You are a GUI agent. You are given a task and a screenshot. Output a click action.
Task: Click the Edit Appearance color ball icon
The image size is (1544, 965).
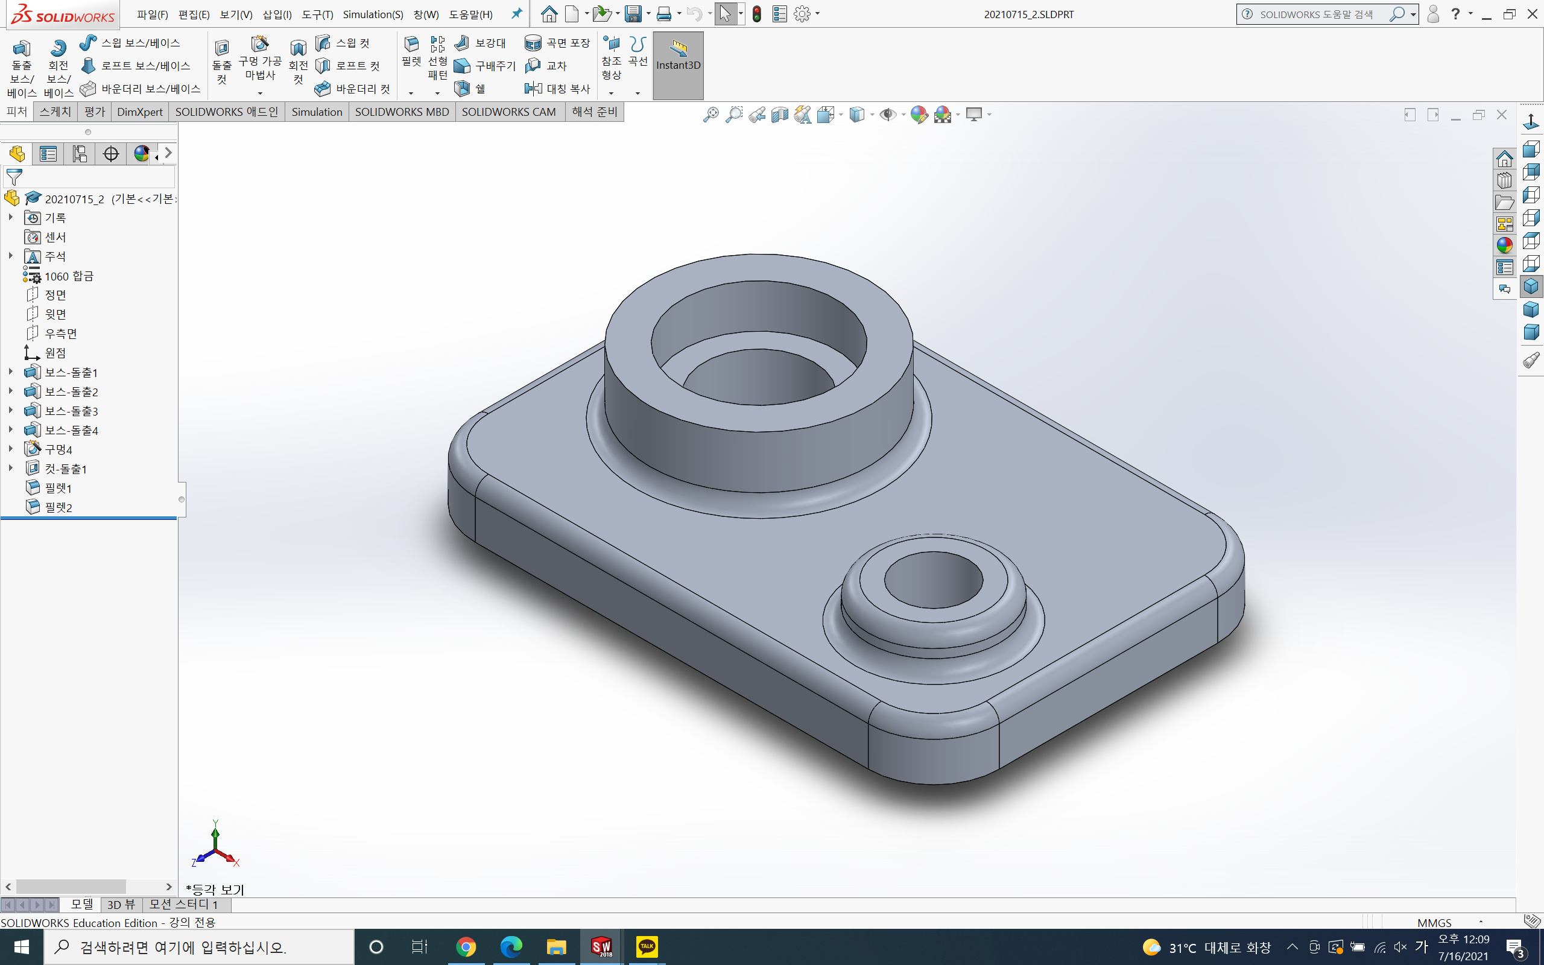pos(919,115)
